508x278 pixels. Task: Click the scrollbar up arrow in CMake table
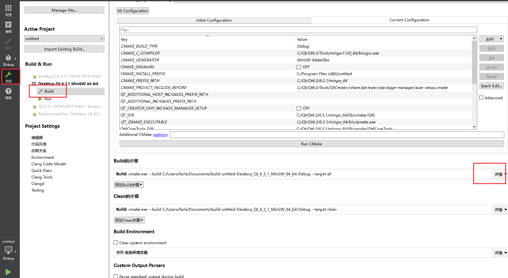(x=474, y=38)
